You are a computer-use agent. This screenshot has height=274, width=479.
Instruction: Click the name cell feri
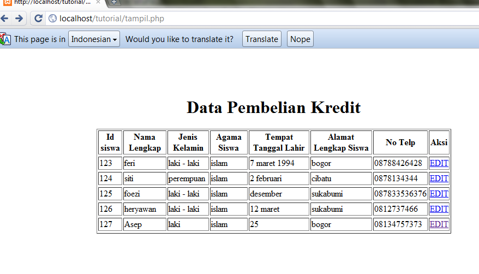point(145,163)
